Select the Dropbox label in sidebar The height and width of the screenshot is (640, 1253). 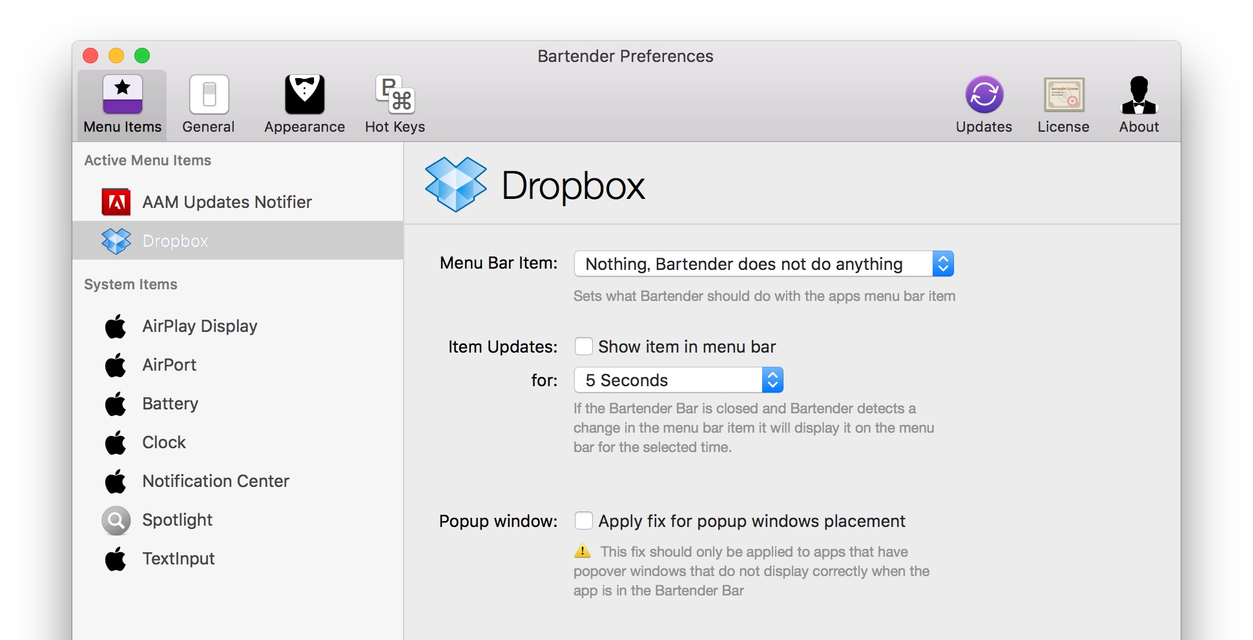click(x=175, y=241)
